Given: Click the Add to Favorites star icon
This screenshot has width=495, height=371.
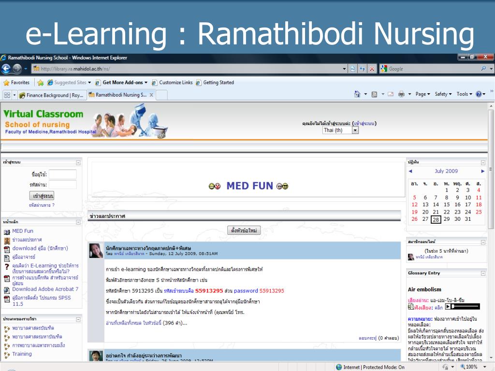Looking at the screenshot, I should coord(41,83).
